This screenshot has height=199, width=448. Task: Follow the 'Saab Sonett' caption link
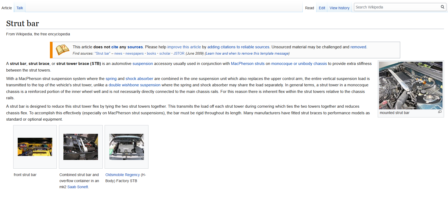[78, 187]
